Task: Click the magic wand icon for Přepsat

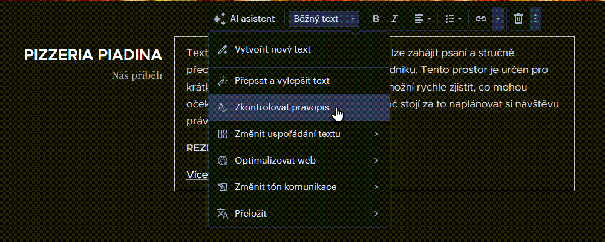Action: coord(222,80)
